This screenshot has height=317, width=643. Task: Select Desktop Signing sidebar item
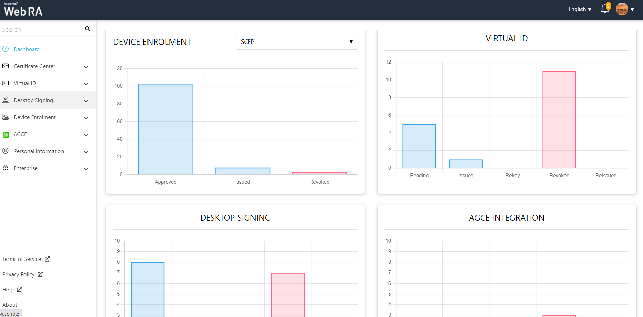coord(33,100)
